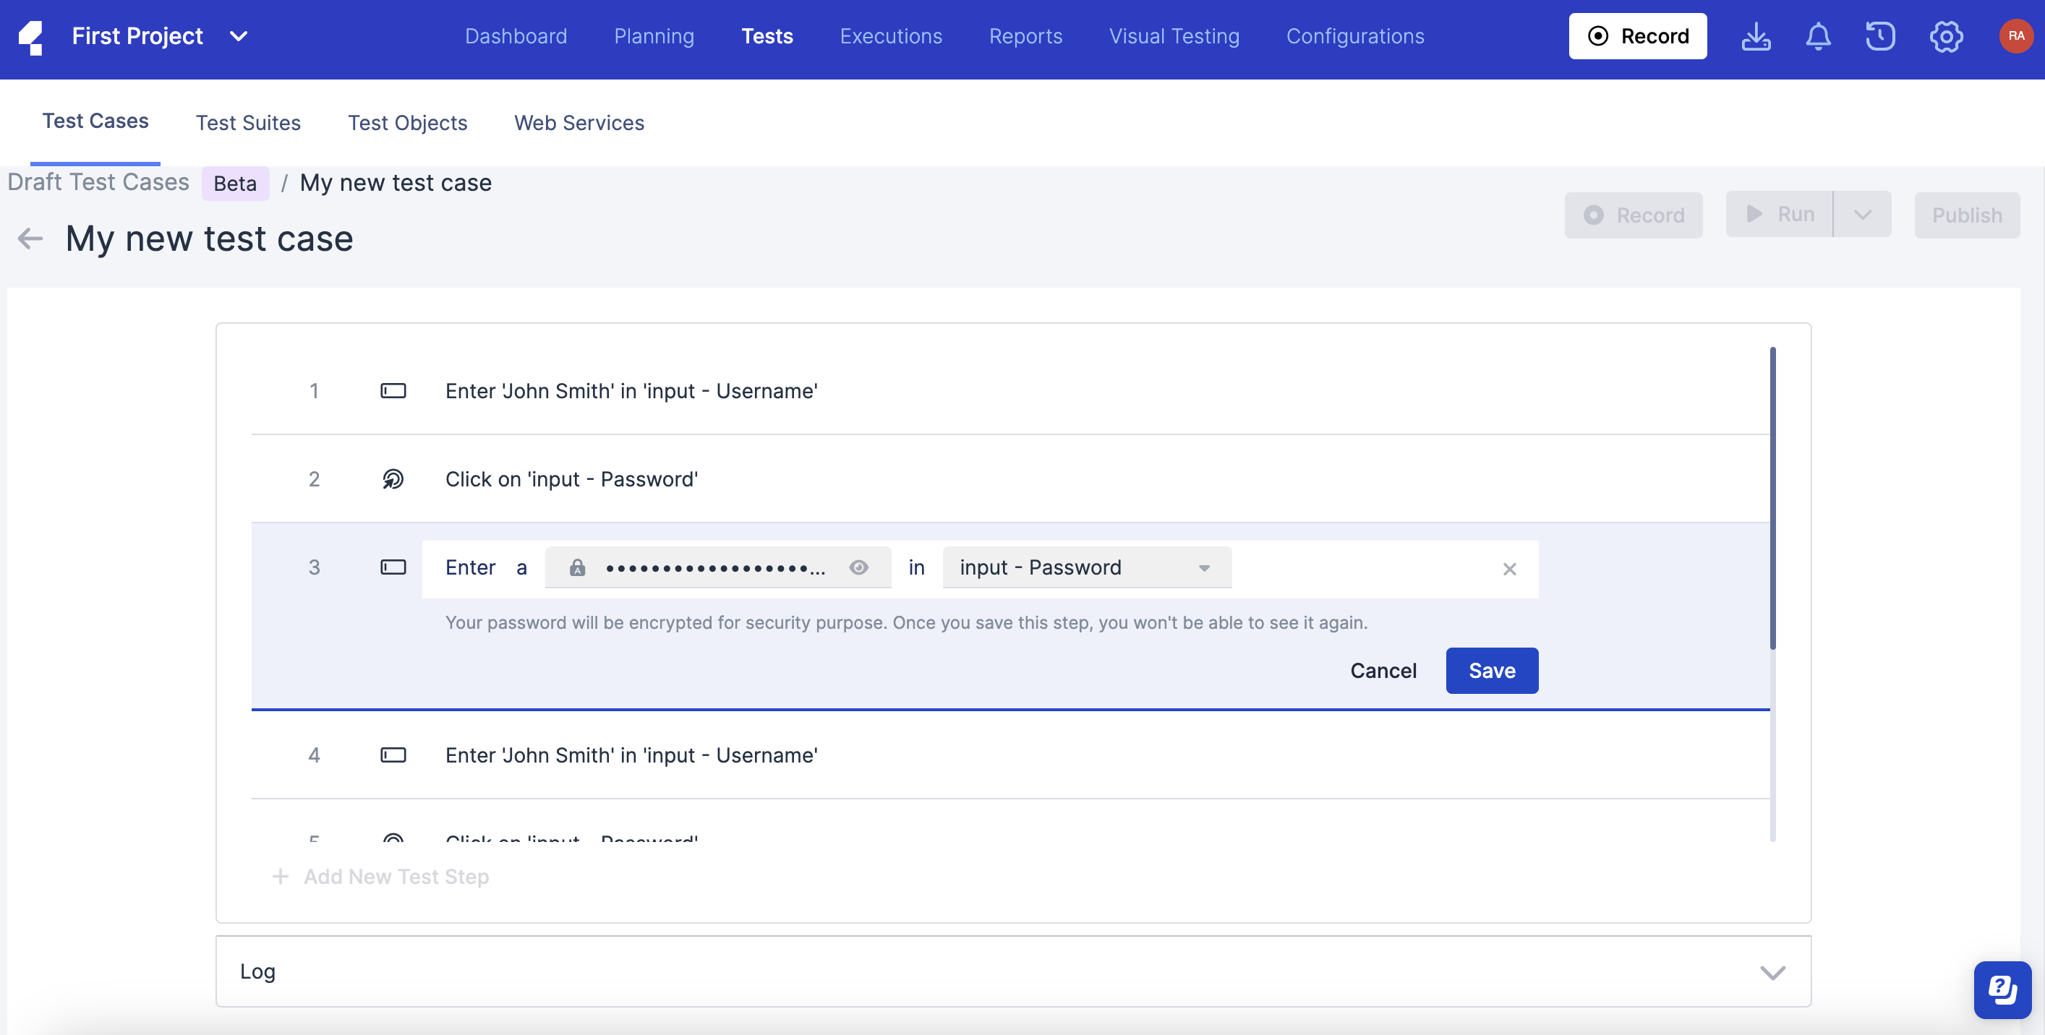This screenshot has height=1035, width=2045.
Task: Click the steps list vertical scrollbar
Action: click(1772, 499)
